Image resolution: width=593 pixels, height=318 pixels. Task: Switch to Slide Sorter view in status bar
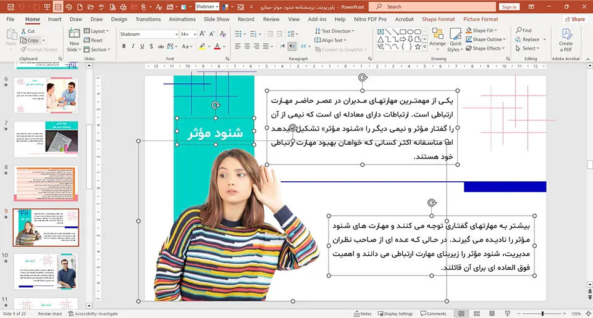[476, 314]
